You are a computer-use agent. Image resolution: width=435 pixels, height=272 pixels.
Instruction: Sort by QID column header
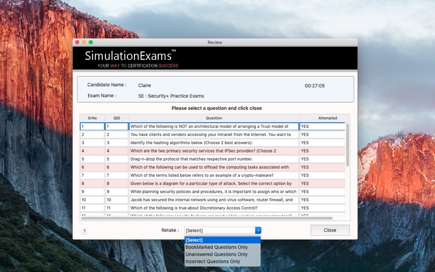(116, 118)
